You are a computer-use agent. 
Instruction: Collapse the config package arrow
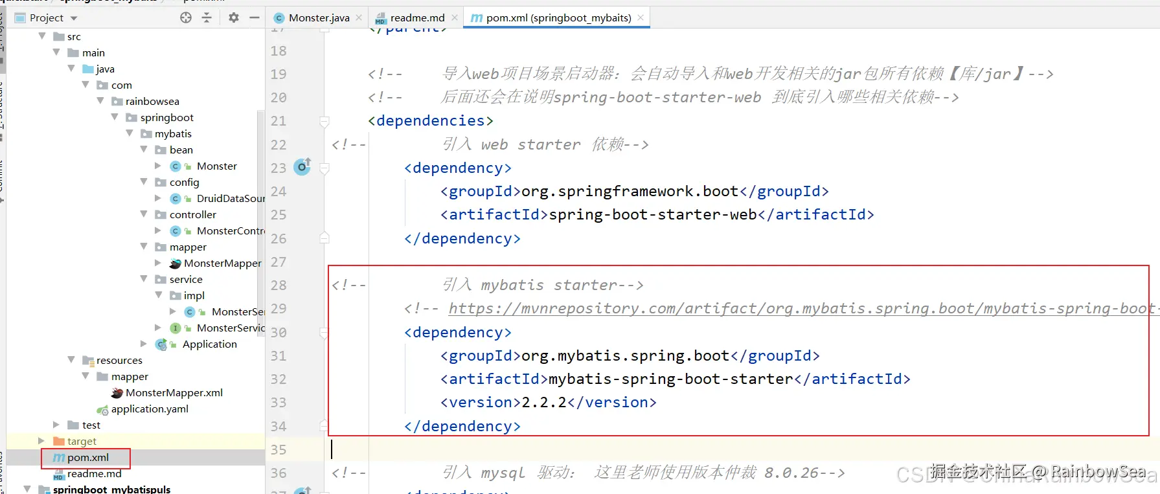[x=144, y=182]
